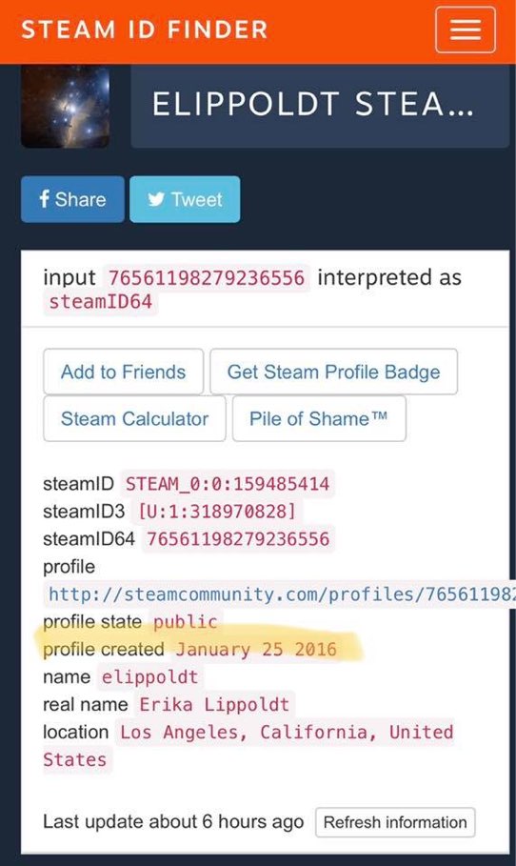Click the Facebook f icon

tap(45, 199)
